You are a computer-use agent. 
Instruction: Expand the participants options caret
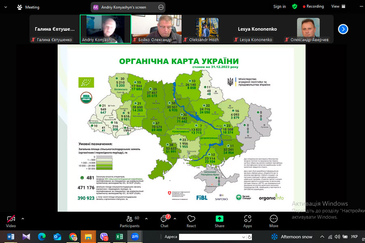pos(146,219)
